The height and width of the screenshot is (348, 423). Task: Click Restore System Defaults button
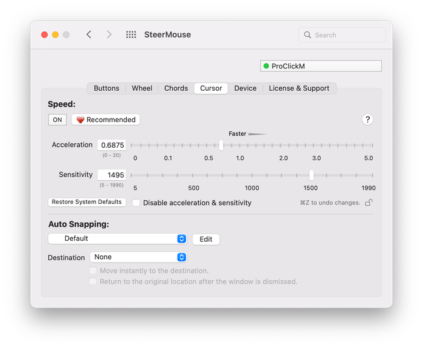pyautogui.click(x=87, y=202)
